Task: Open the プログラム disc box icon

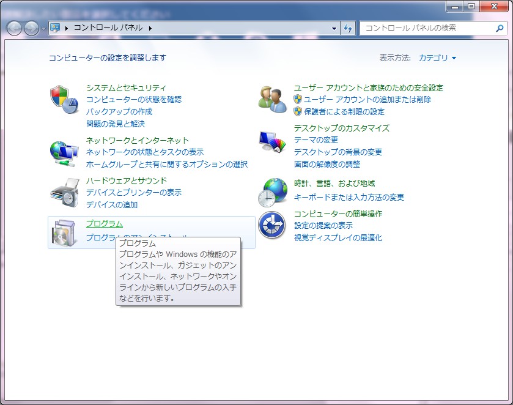Action: click(x=64, y=233)
